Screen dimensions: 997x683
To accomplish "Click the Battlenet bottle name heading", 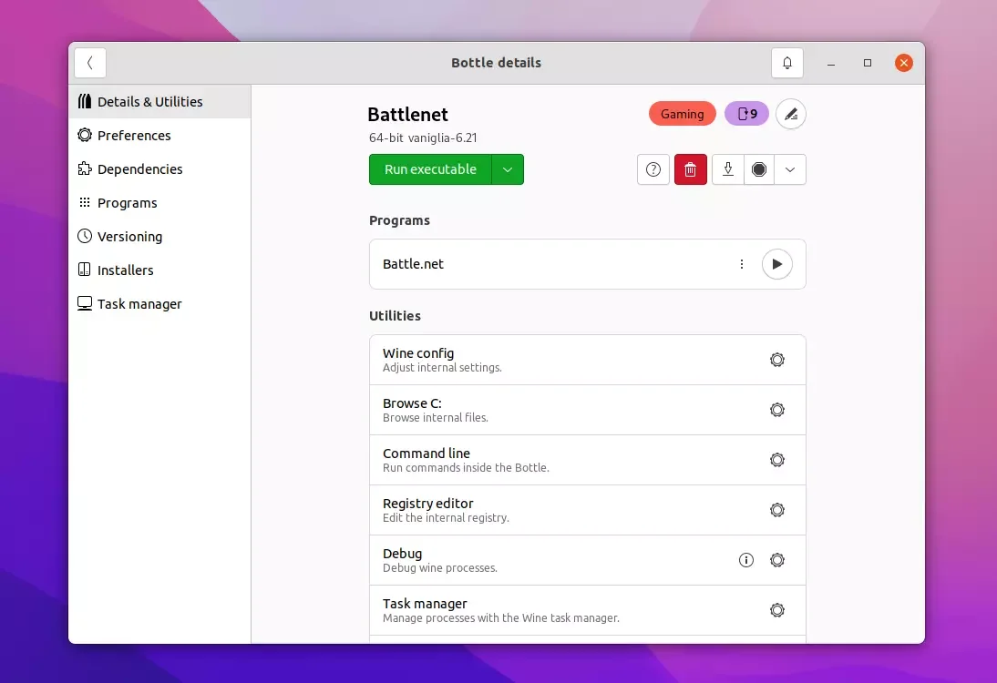I will (x=408, y=115).
